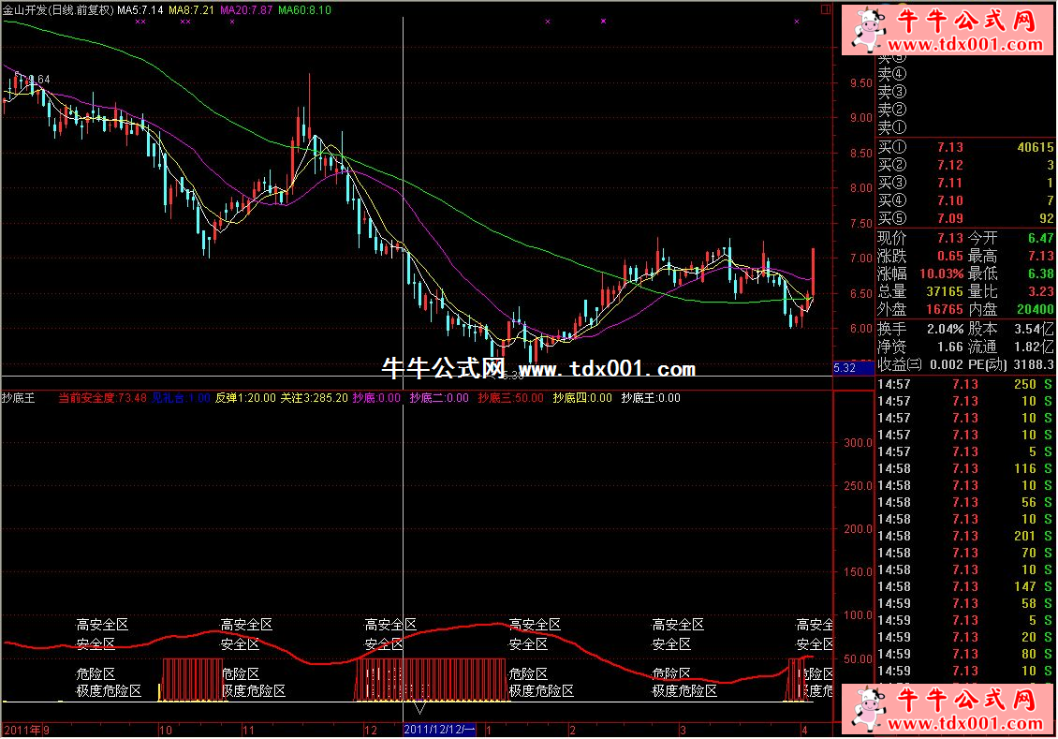1058x739 pixels.
Task: Click the chart title 金山开发(日线.前复权)
Action: (58, 10)
